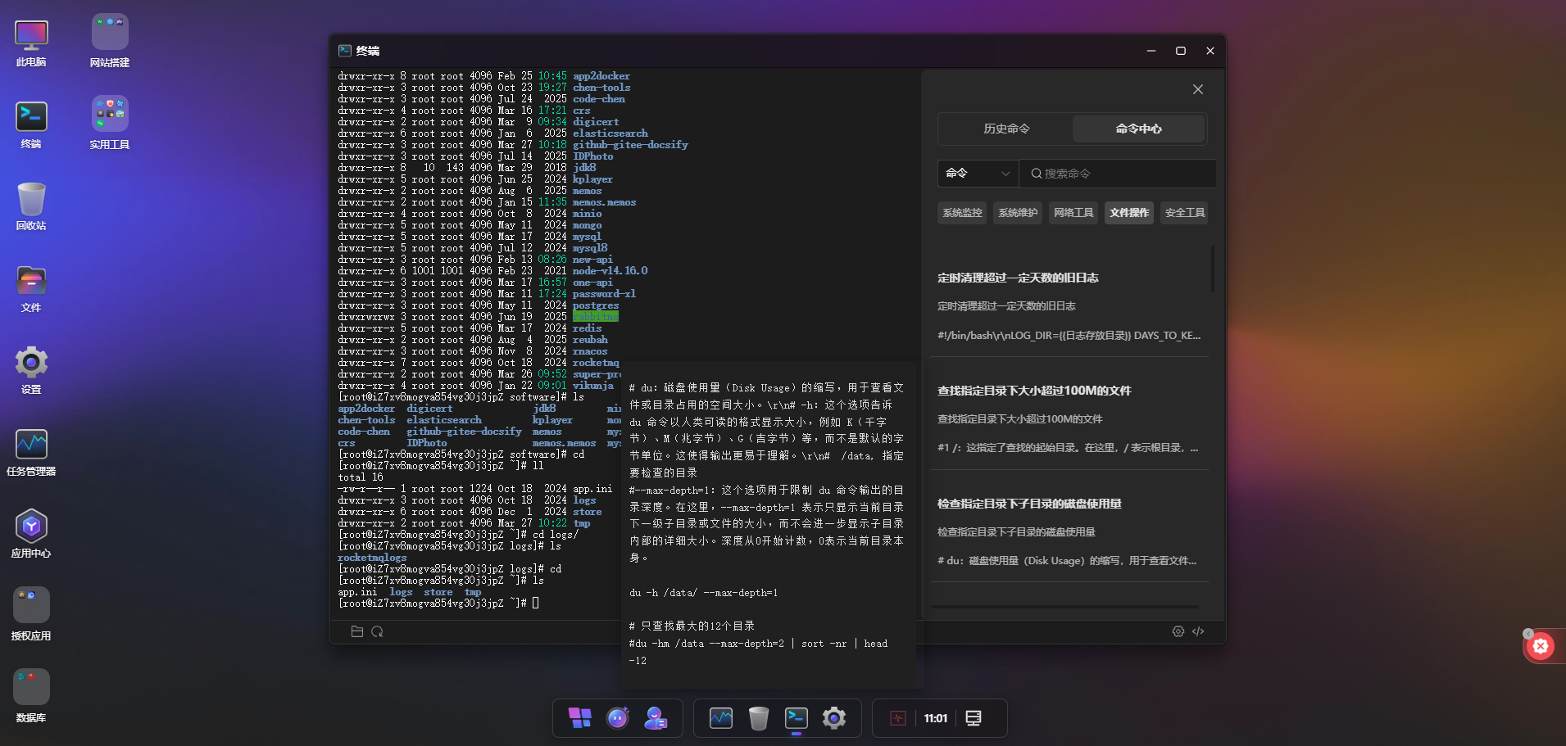This screenshot has height=746, width=1566.
Task: Click the code snippet icon in terminal footer
Action: (x=1198, y=631)
